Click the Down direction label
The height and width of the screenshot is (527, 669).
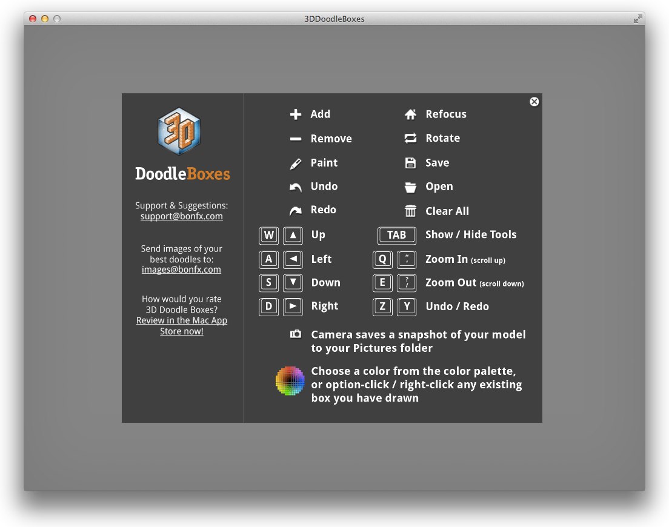[326, 283]
